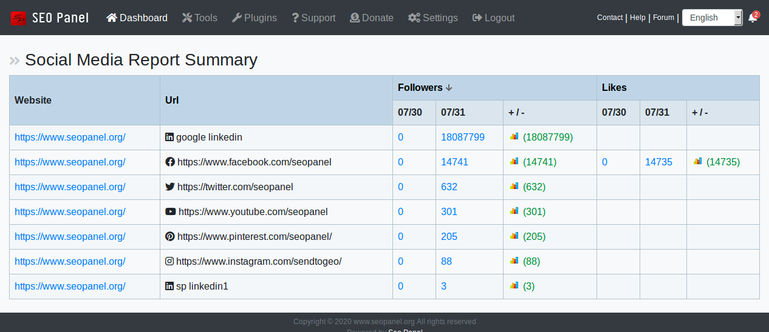Click the 0 followers value for Twitter row
Image resolution: width=769 pixels, height=332 pixels.
[x=400, y=187]
